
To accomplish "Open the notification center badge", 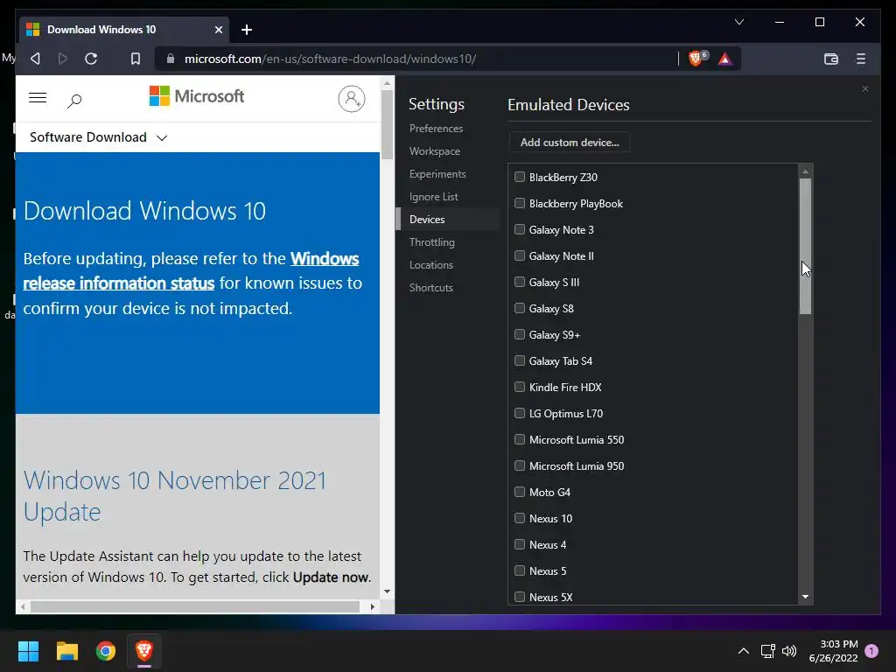I will click(871, 651).
